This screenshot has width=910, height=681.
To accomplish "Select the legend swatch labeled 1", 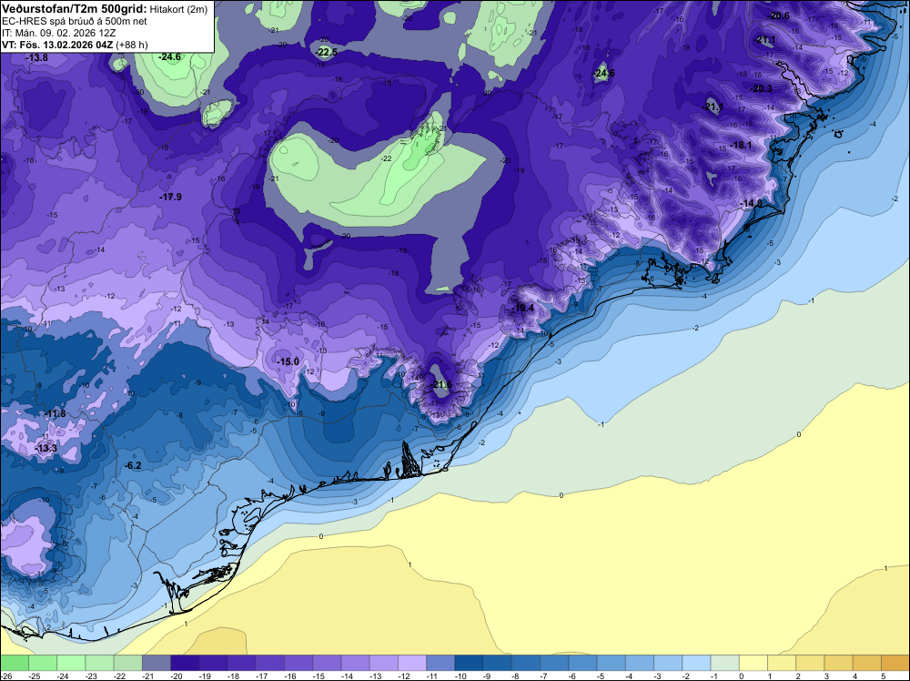I will point(783,663).
